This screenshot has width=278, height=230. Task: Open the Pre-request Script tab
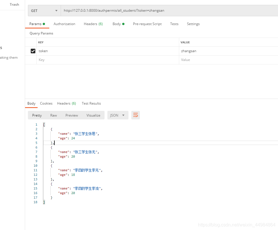(147, 24)
